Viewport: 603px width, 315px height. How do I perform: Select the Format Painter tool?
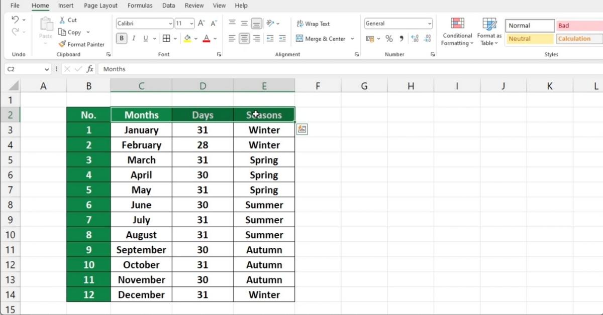point(82,44)
